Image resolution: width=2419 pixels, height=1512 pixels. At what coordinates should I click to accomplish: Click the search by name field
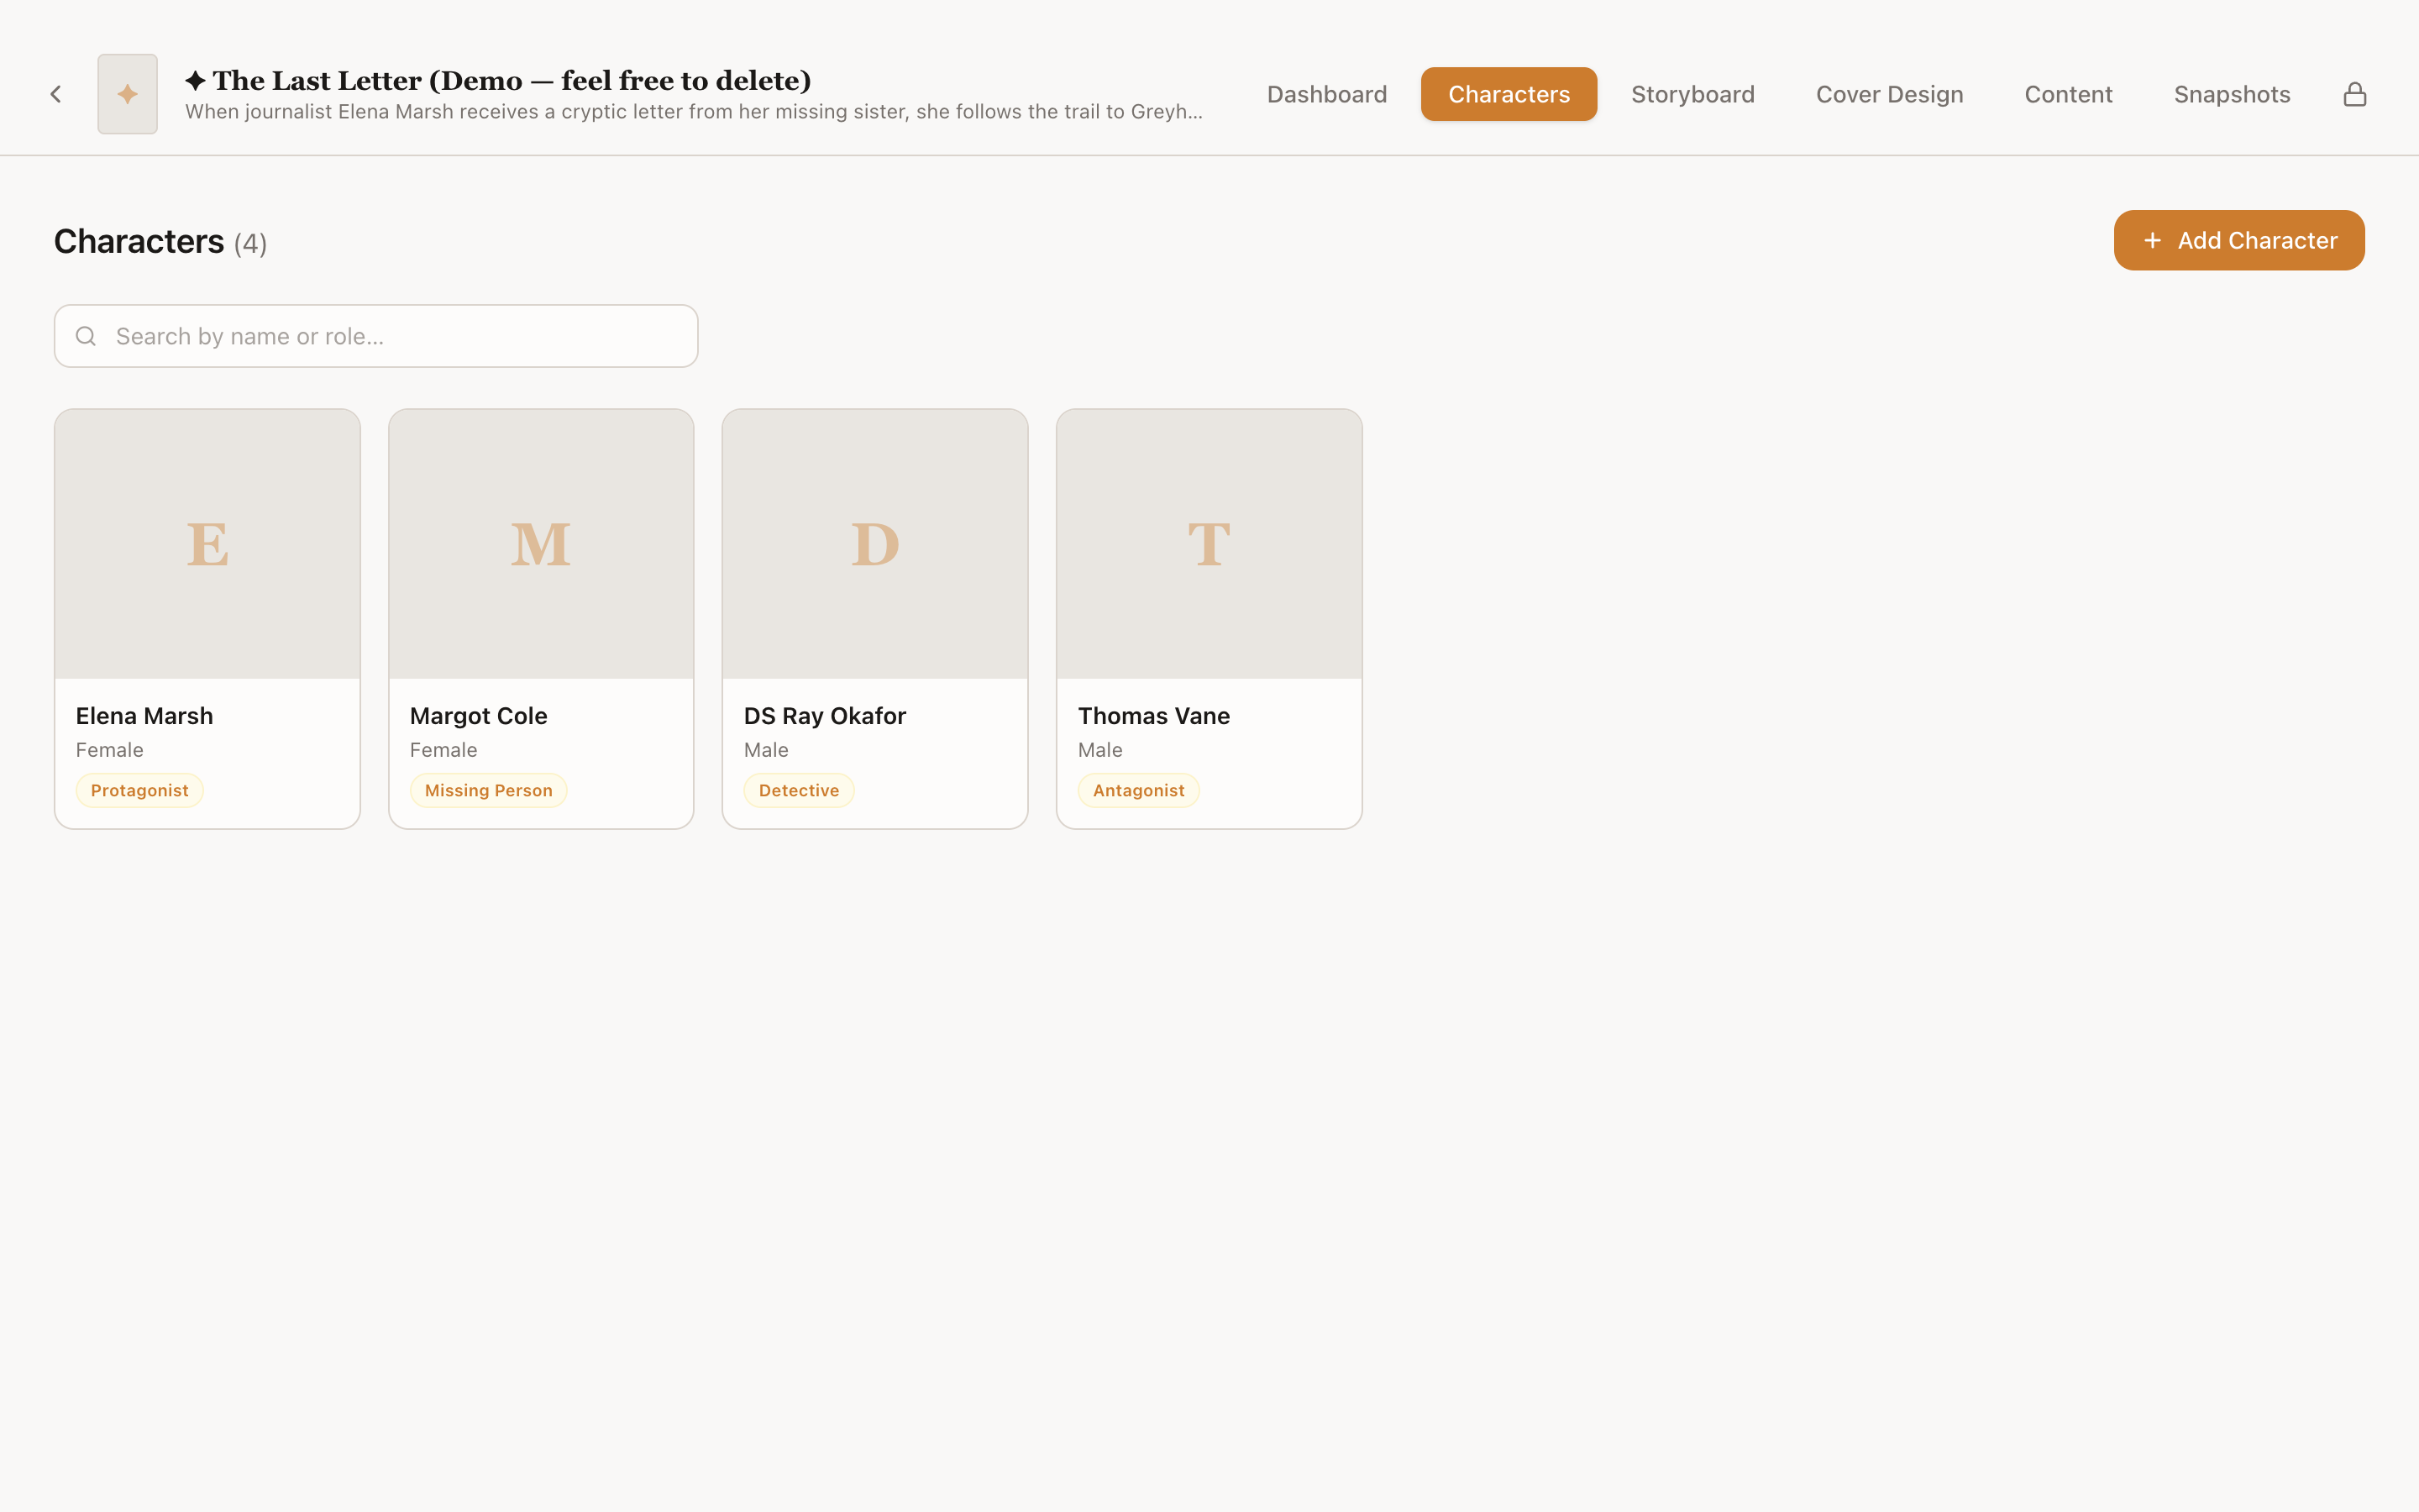pos(375,336)
